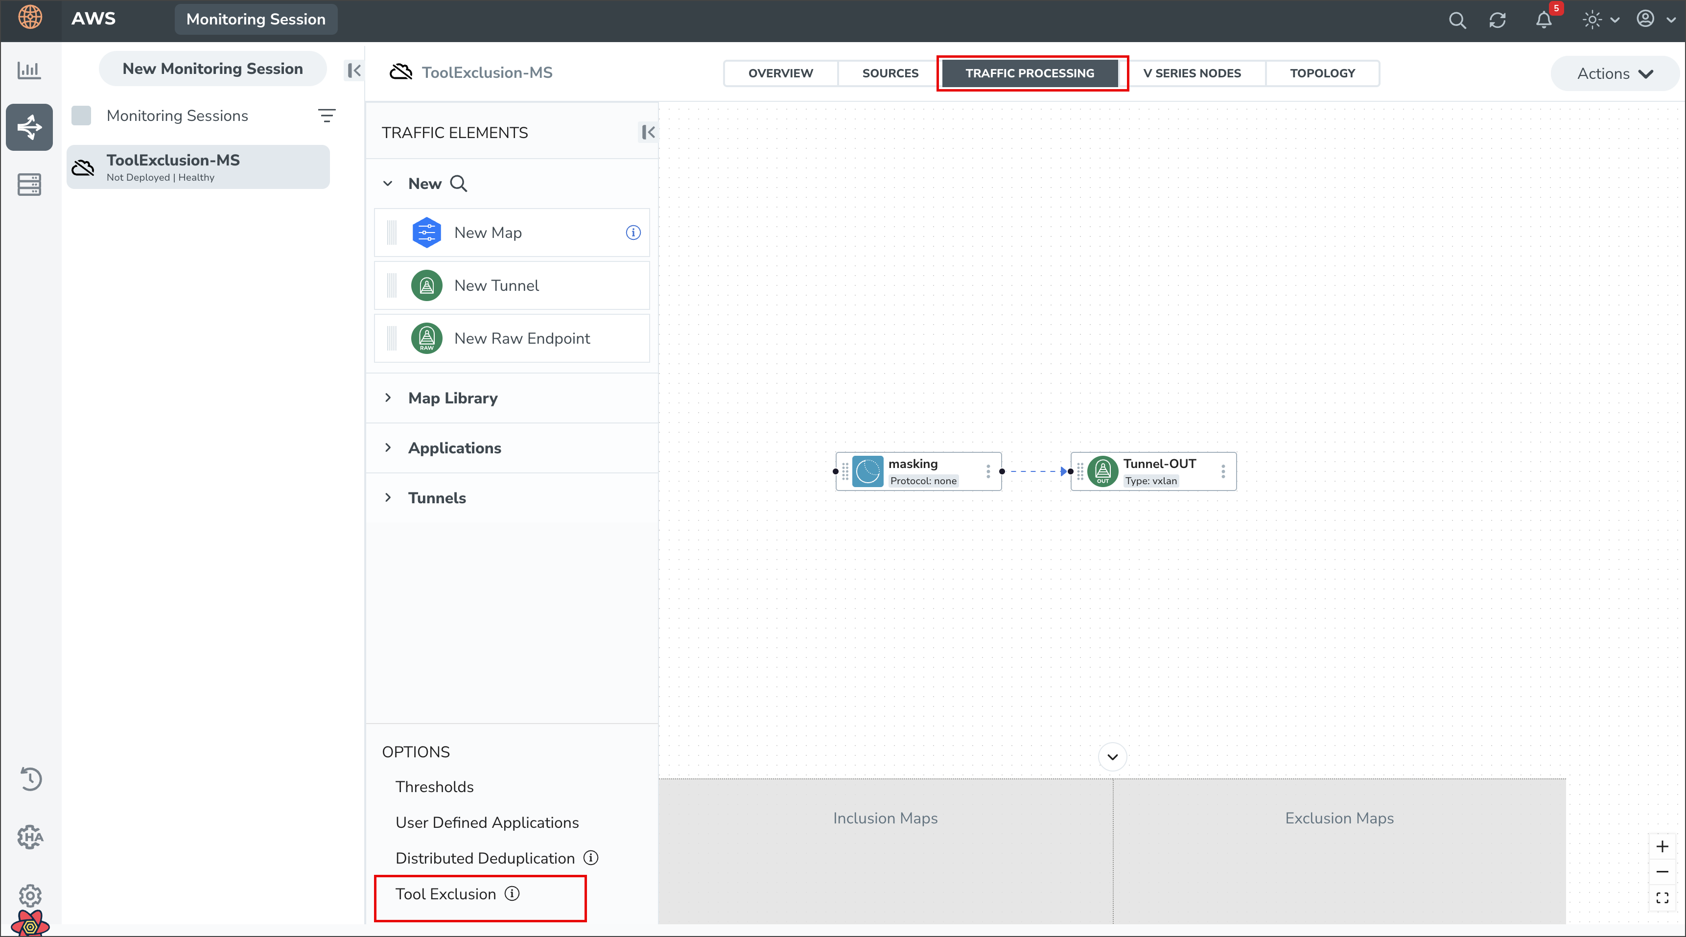Click the notifications bell icon
Screen dimensions: 1686x937
click(x=1544, y=20)
